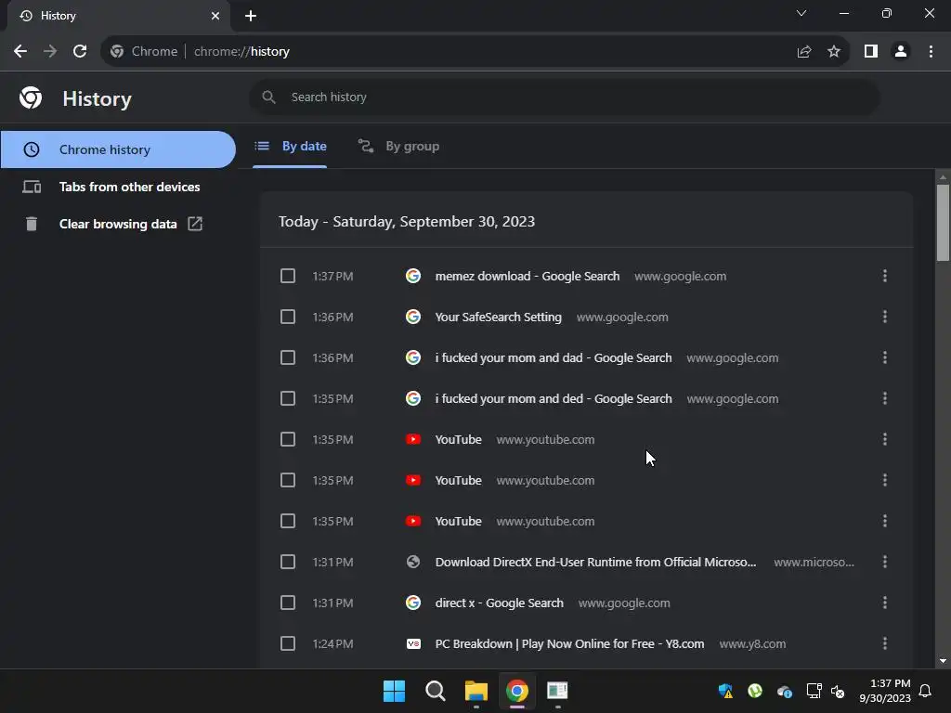Open File Explorer from the taskbar

(476, 691)
